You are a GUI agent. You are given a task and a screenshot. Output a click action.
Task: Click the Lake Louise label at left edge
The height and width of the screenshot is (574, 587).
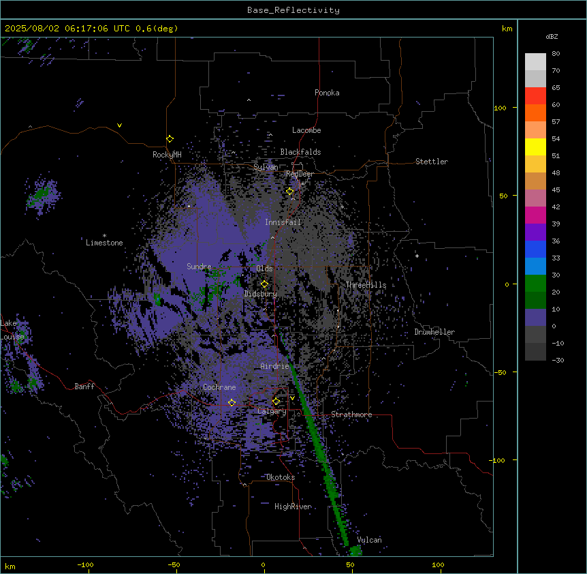pos(12,330)
